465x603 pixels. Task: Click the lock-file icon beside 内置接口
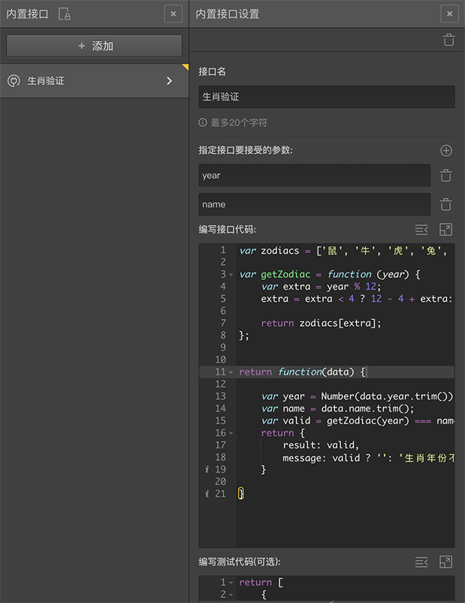tap(65, 14)
